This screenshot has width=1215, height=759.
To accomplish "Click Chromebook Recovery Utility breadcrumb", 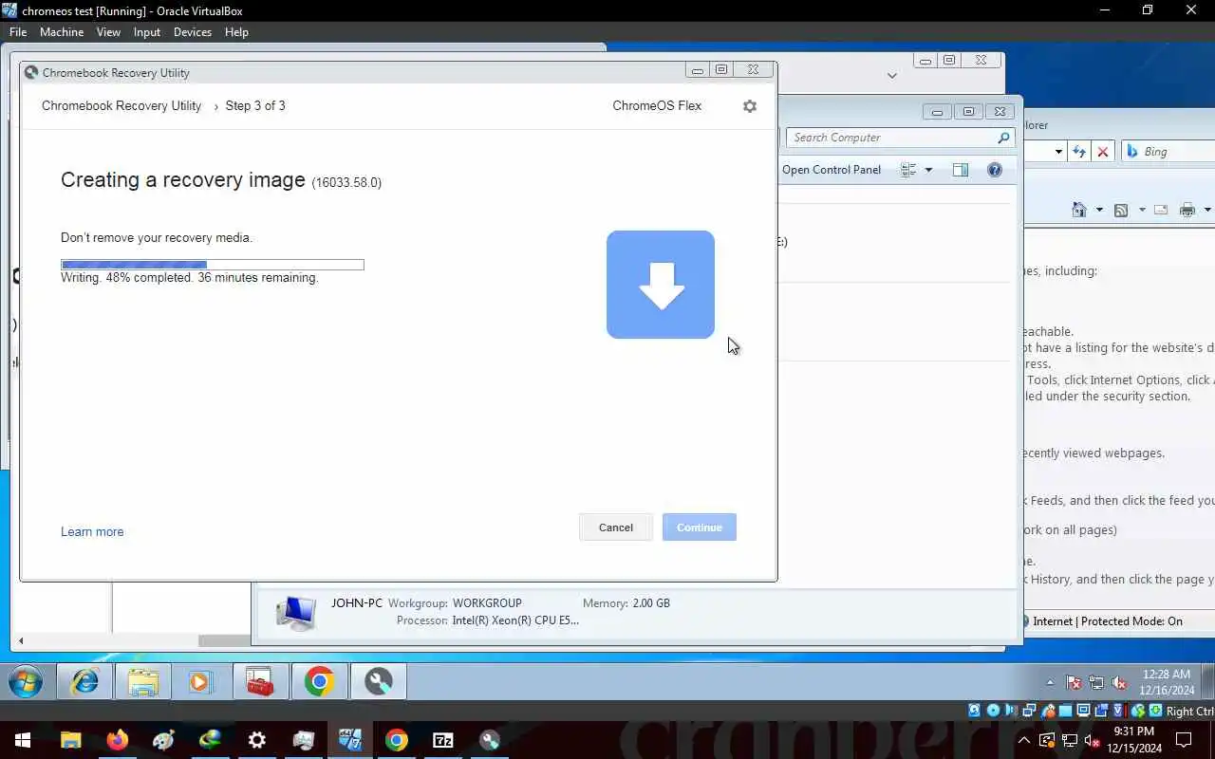I will pyautogui.click(x=121, y=105).
